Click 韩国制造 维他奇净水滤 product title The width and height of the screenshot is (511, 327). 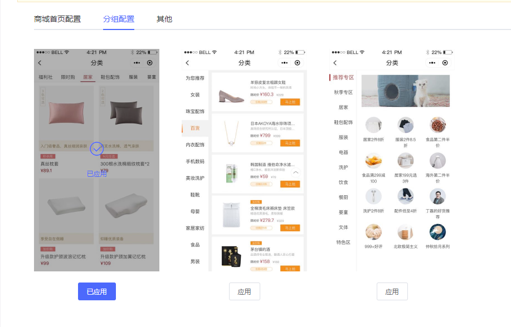click(272, 165)
